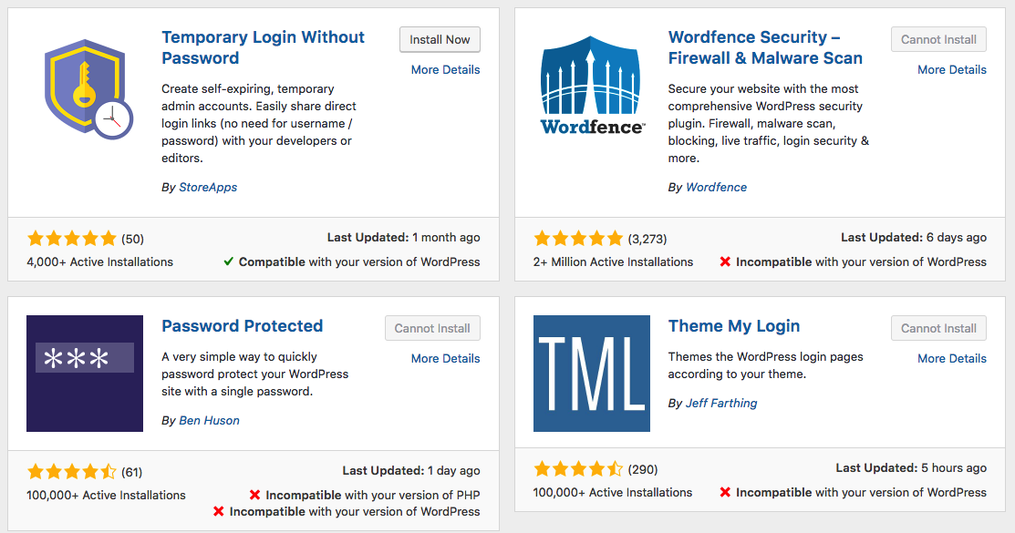Image resolution: width=1015 pixels, height=533 pixels.
Task: Click Cannot Install for Theme My Login
Action: click(938, 328)
